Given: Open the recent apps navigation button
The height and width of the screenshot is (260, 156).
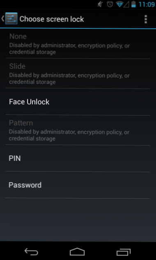Looking at the screenshot, I should [x=123, y=252].
